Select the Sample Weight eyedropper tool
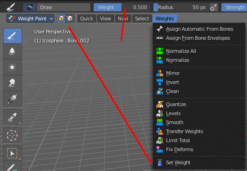The image size is (247, 171). pyautogui.click(x=13, y=117)
